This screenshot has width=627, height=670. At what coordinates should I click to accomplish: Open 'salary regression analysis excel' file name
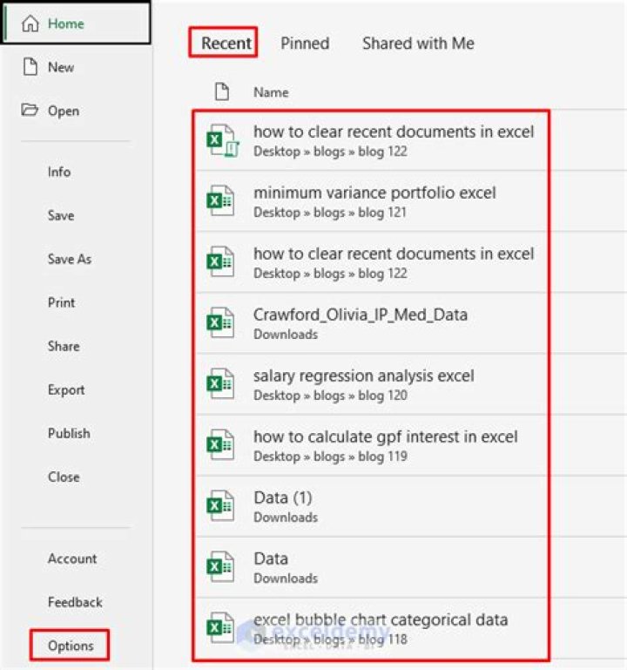click(x=363, y=376)
